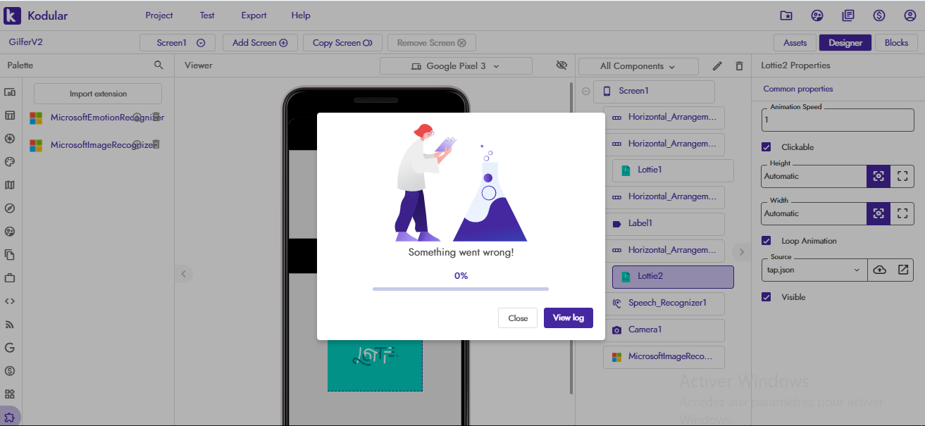Screen dimensions: 925x426
Task: Click the Add Screen button
Action: pyautogui.click(x=260, y=43)
